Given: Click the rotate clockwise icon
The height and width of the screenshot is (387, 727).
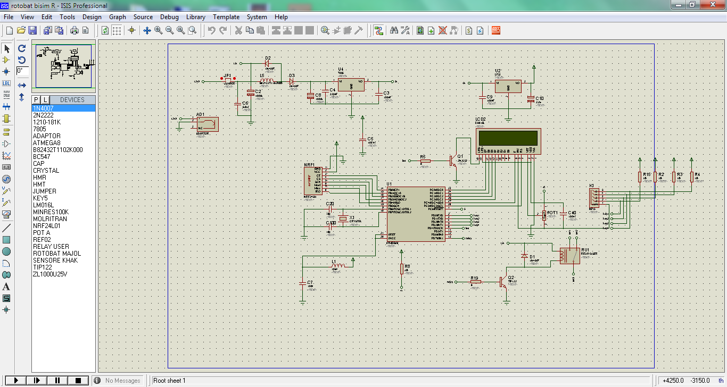Looking at the screenshot, I should tap(22, 48).
